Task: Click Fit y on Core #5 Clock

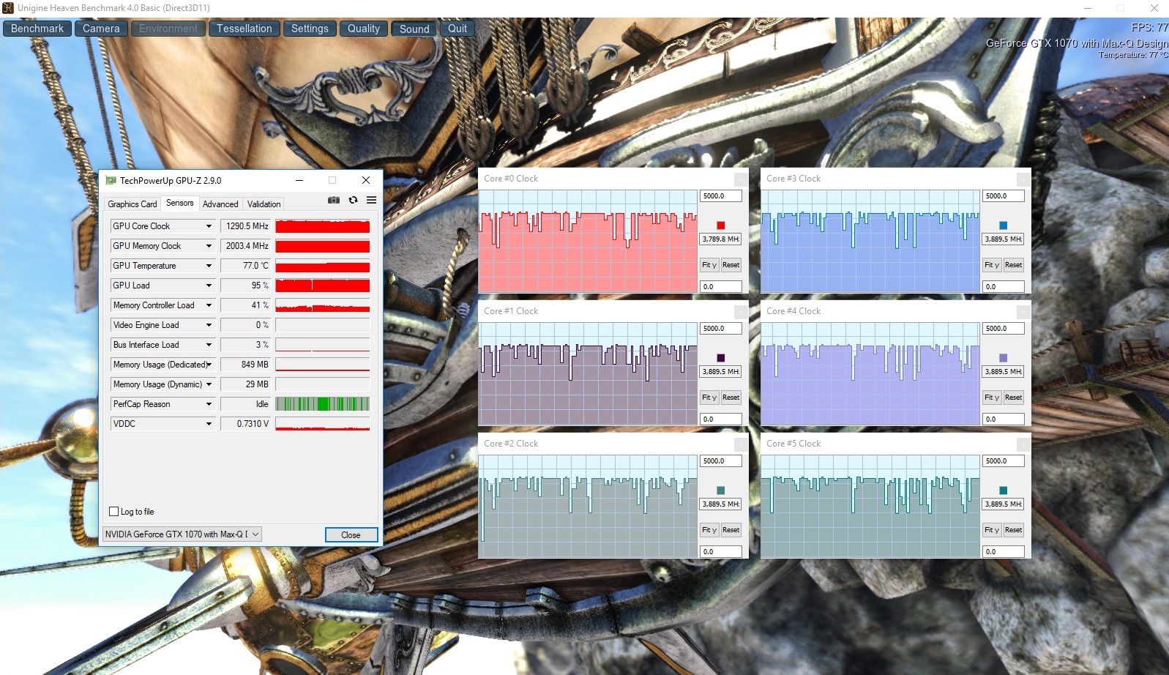Action: 992,530
